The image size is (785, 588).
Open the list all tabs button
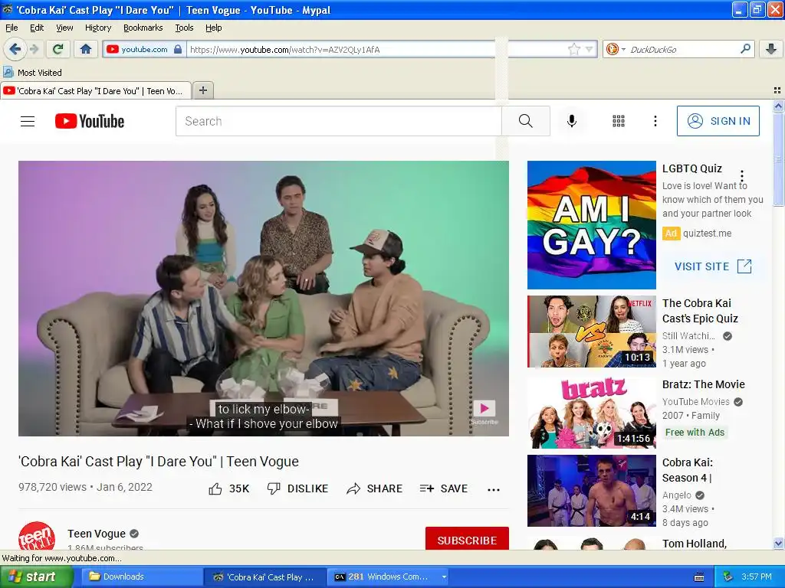[x=777, y=90]
